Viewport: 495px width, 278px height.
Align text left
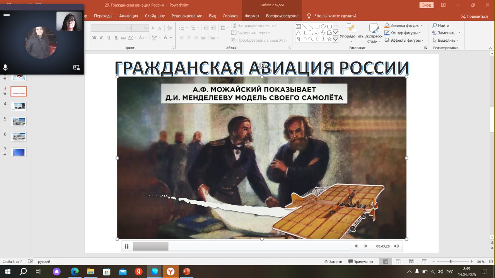(x=182, y=38)
